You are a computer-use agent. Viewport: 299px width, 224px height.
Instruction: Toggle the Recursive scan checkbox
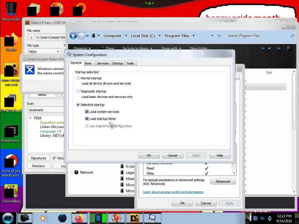click(54, 158)
